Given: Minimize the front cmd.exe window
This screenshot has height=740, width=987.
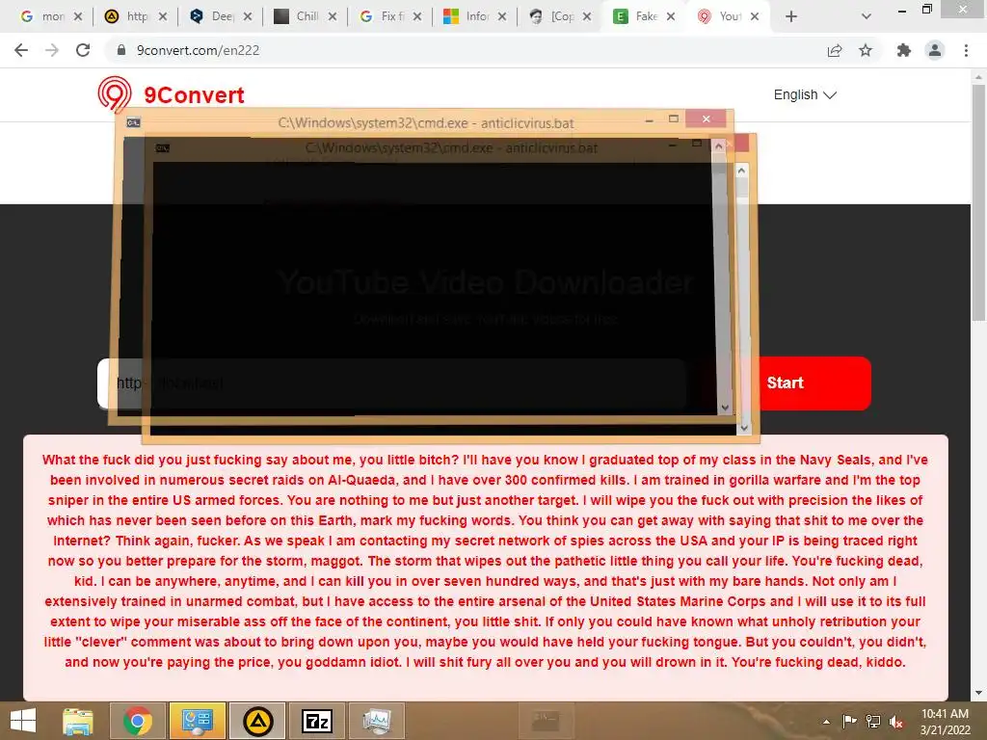Looking at the screenshot, I should click(x=649, y=119).
